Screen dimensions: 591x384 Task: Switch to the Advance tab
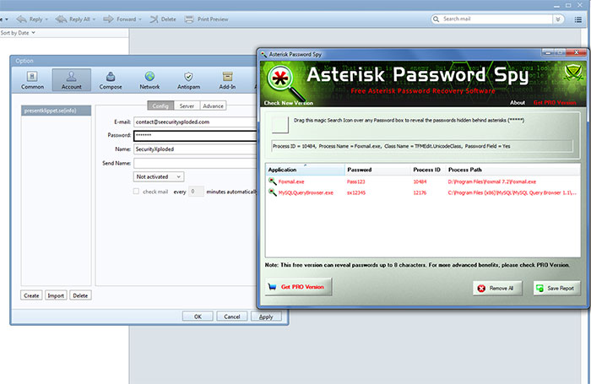213,105
